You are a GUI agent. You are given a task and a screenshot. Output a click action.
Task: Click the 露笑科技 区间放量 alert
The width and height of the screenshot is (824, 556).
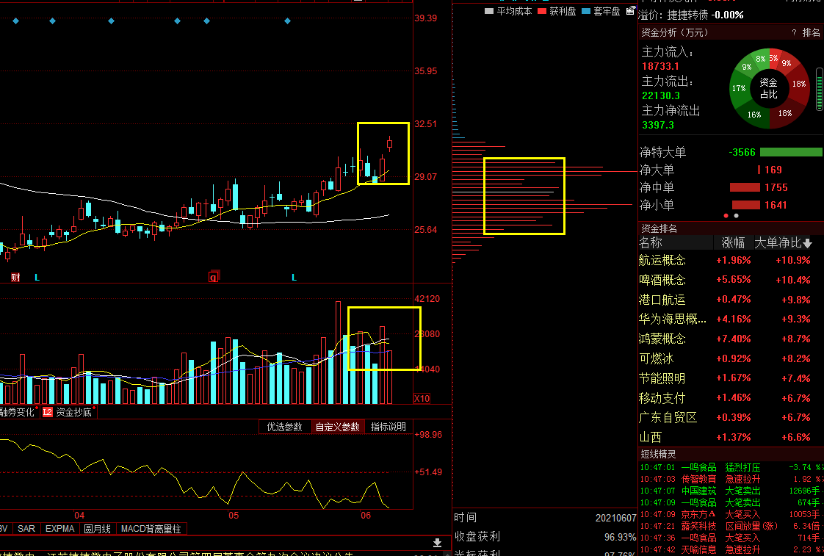click(731, 526)
